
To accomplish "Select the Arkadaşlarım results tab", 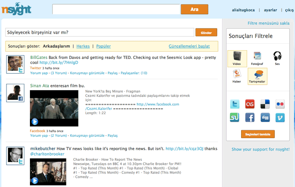I will pos(56,46).
